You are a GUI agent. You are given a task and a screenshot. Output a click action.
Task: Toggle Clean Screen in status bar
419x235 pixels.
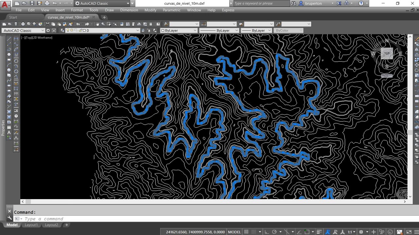tap(409, 232)
